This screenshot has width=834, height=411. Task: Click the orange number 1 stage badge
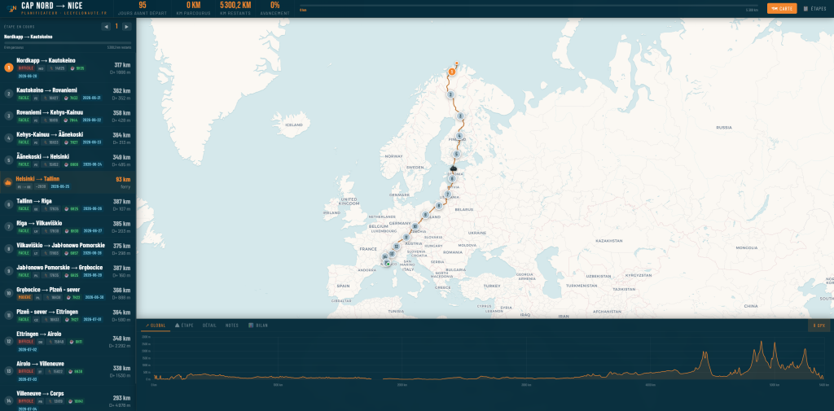(8, 68)
